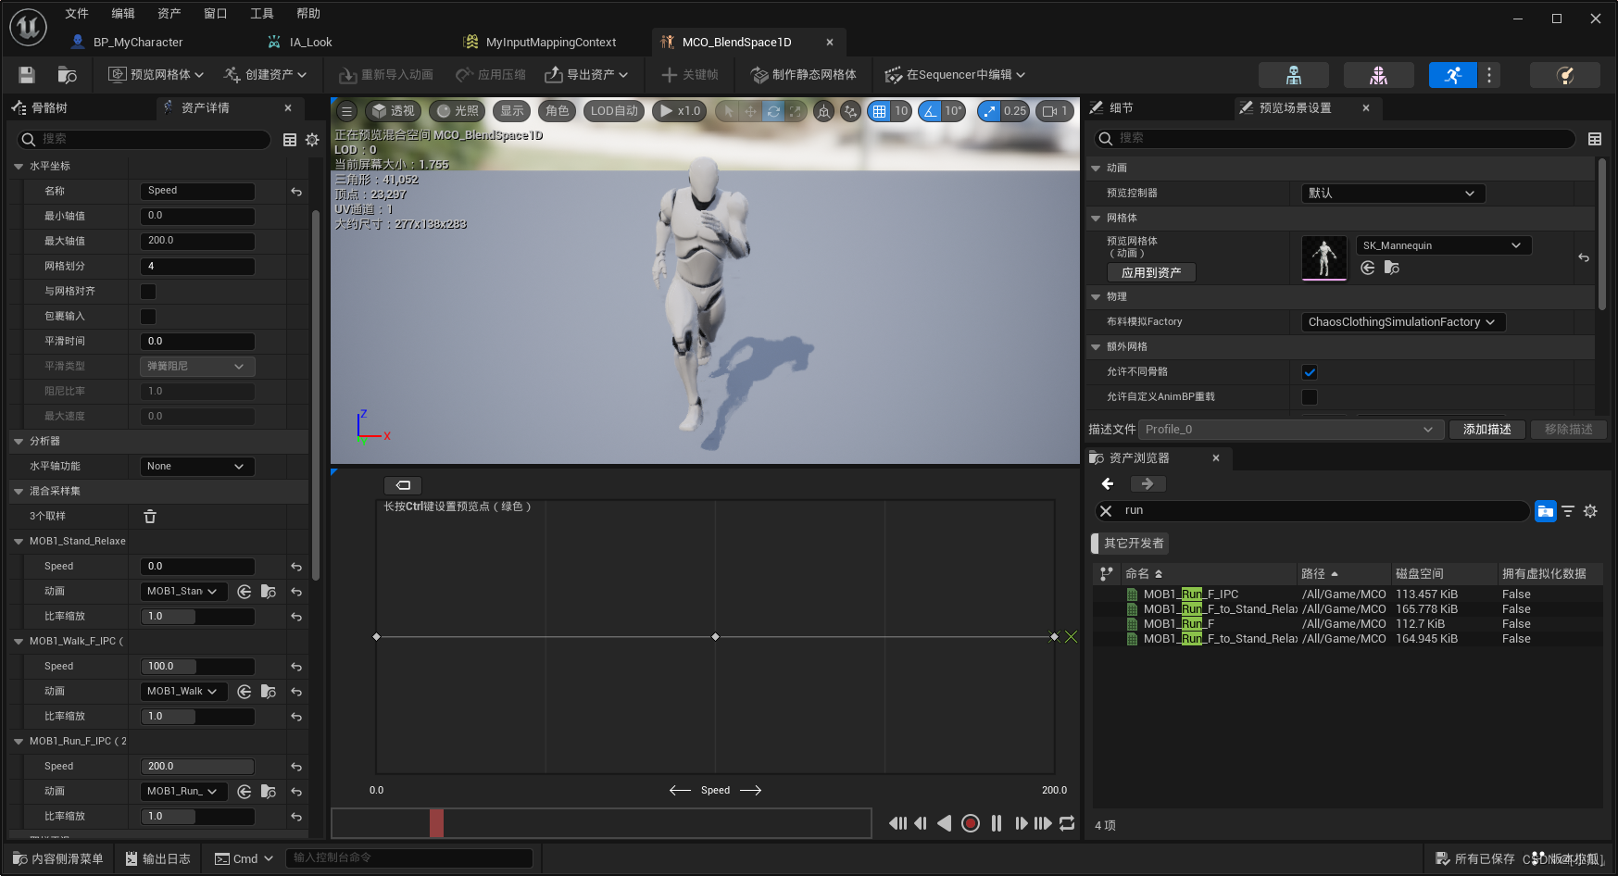The image size is (1618, 876).
Task: Click the animation timeline scrub bar
Action: pos(601,823)
